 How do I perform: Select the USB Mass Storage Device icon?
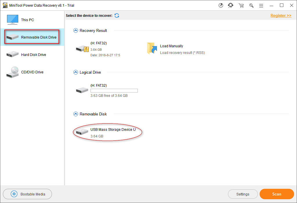point(82,131)
